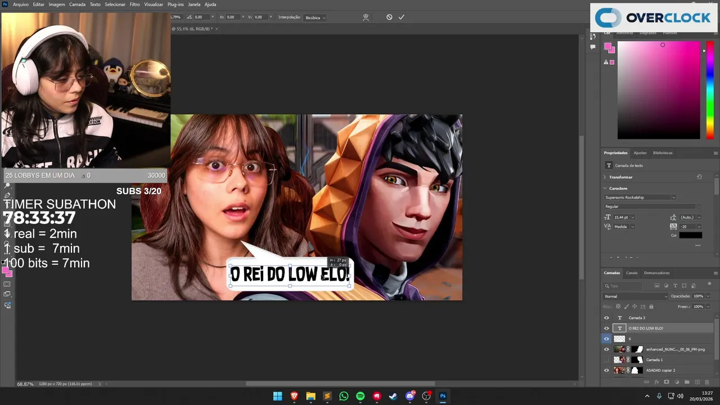Pick a color in the color field

click(x=659, y=90)
